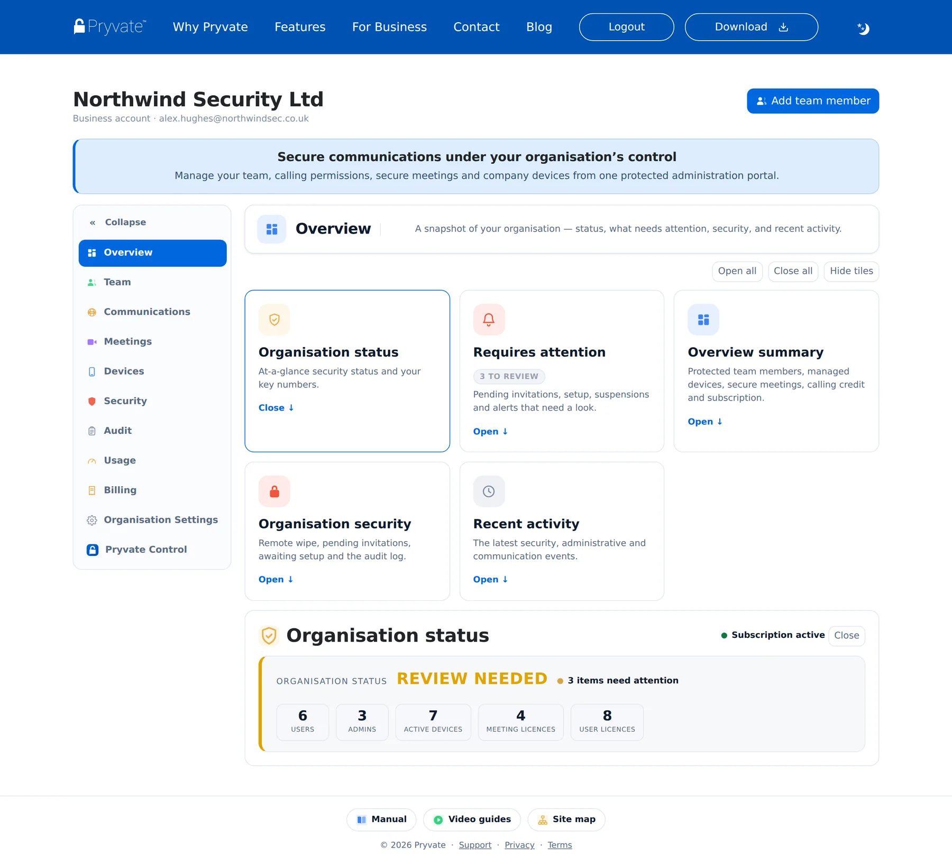
Task: Click the Billing receipt icon
Action: click(x=92, y=490)
